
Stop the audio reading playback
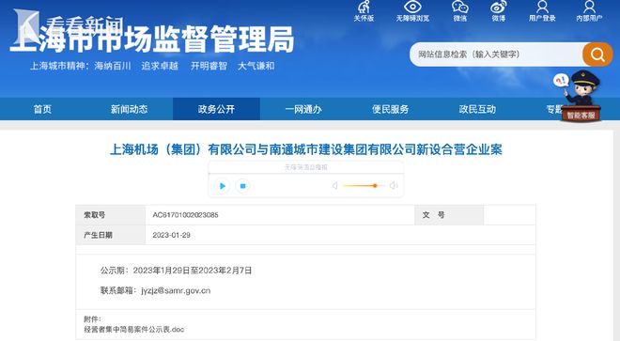click(x=242, y=186)
